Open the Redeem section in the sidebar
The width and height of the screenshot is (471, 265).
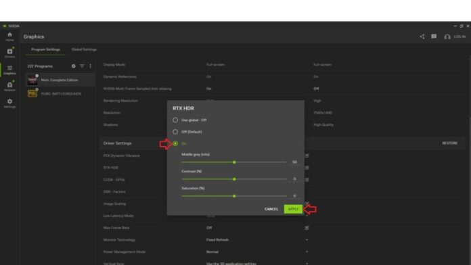click(x=9, y=87)
